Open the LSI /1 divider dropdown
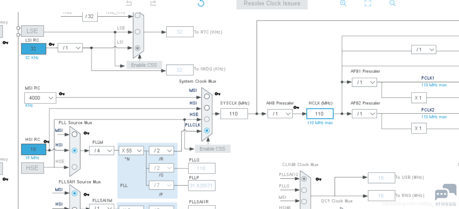 (x=70, y=48)
